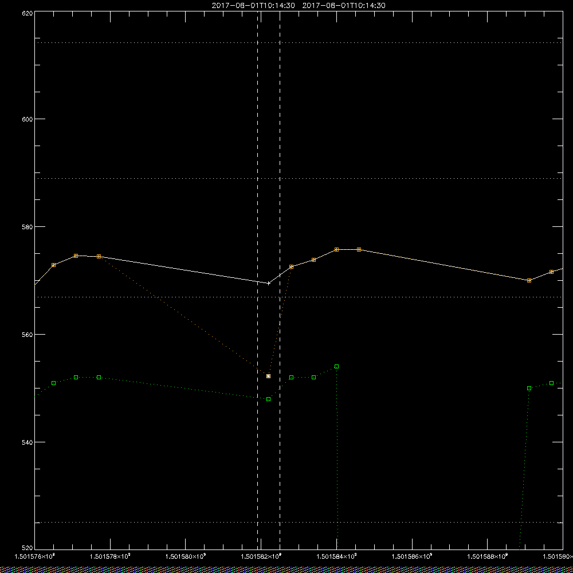The width and height of the screenshot is (573, 573).
Task: Click the horizontal dotted line near 589
Action: click(299, 178)
